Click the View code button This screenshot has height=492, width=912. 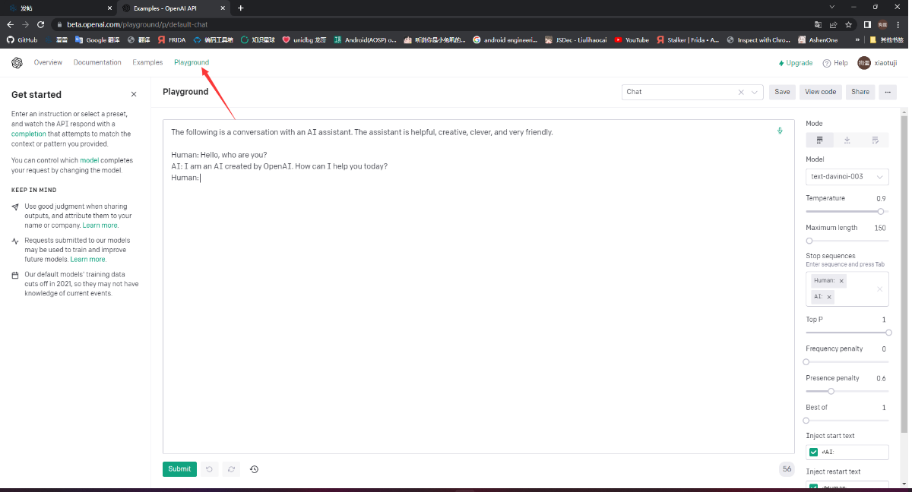tap(820, 91)
